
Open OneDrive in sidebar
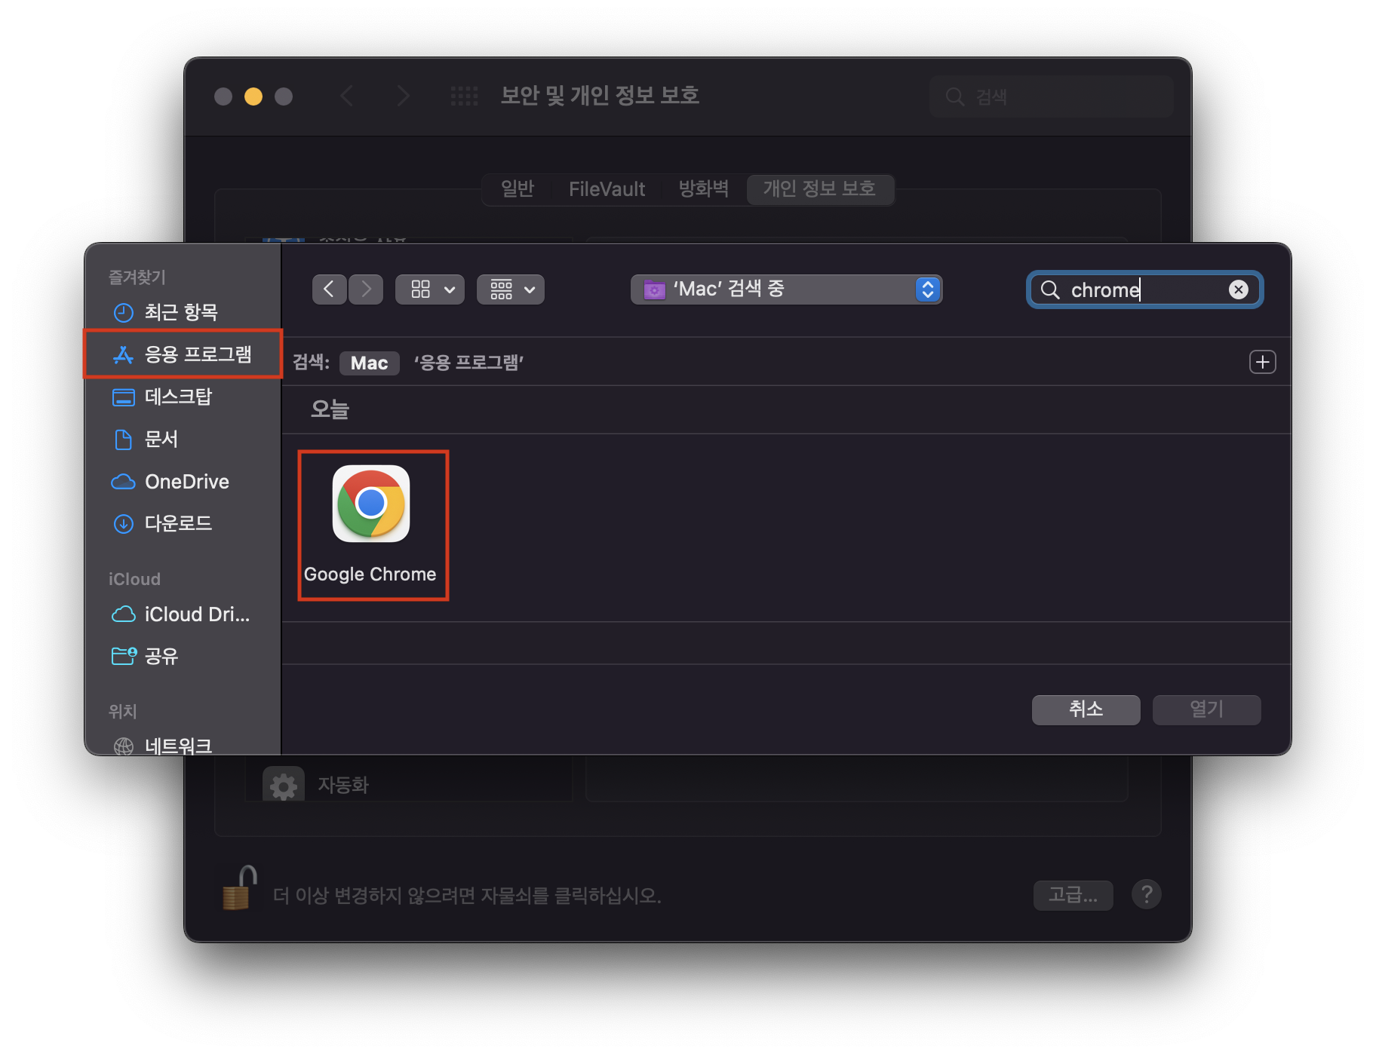182,481
